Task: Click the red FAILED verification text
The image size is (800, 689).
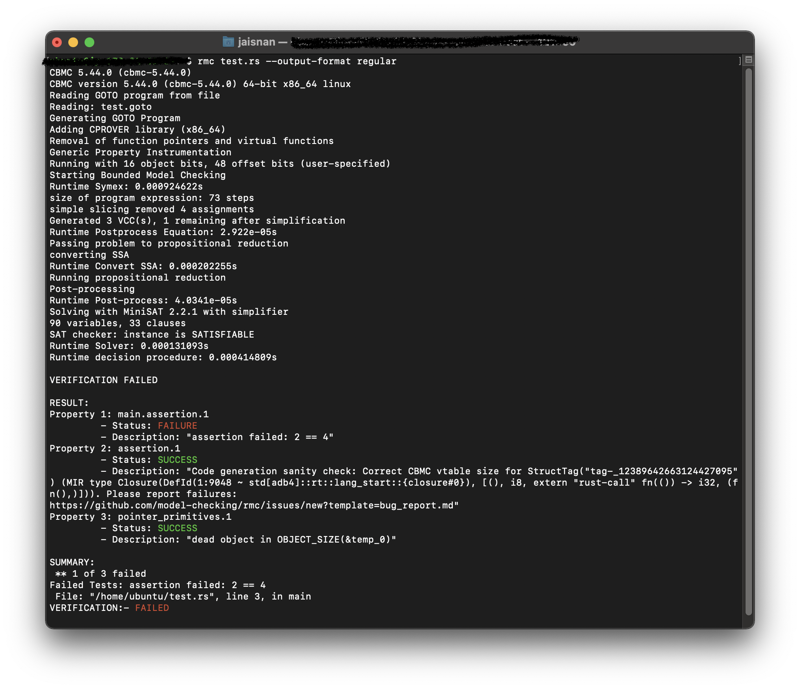Action: tap(152, 608)
